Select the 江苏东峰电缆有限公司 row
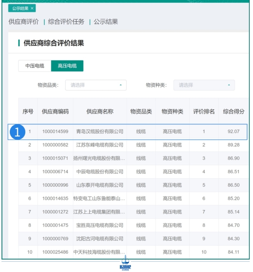The width and height of the screenshot is (253, 272). click(100, 145)
